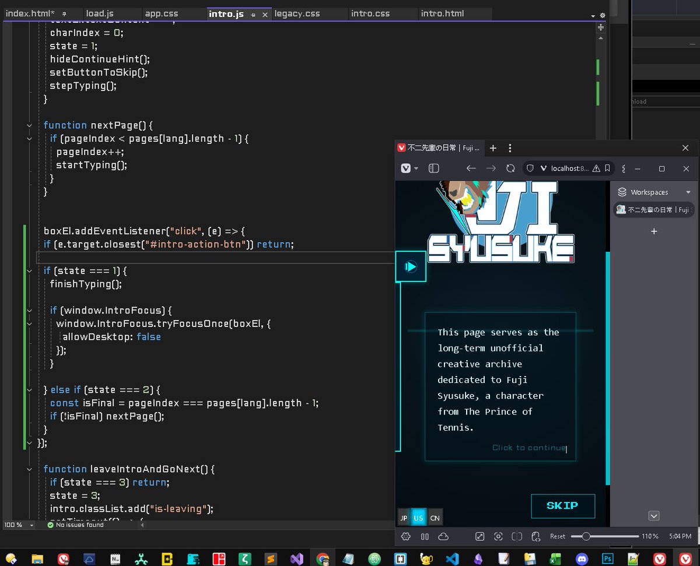Screen dimensions: 700x566
Task: Open editor tab list dropdown arrow
Action: [x=593, y=16]
